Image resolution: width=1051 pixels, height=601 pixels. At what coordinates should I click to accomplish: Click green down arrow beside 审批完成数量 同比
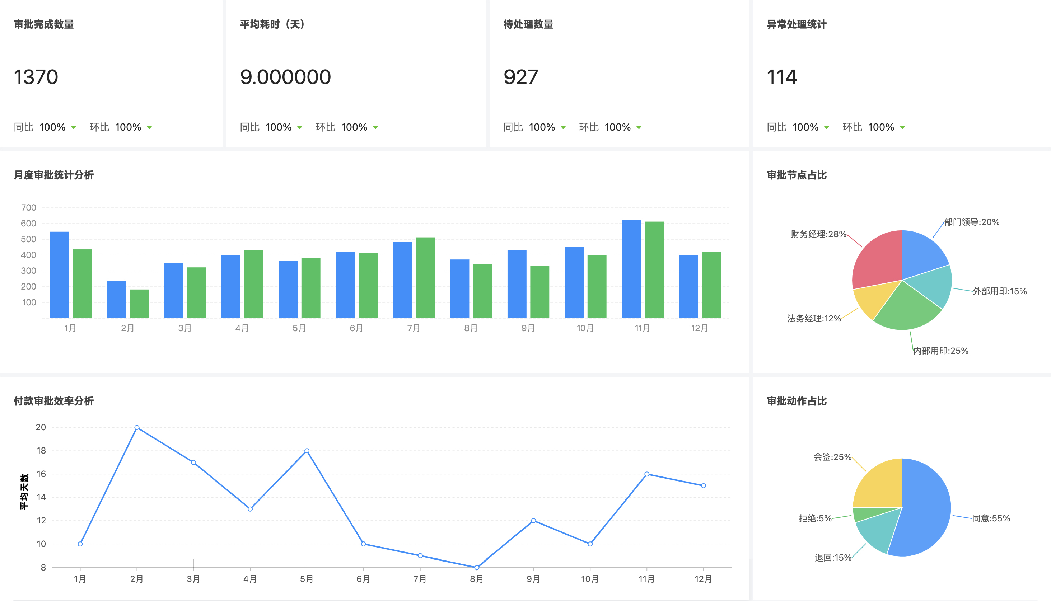[x=74, y=127]
